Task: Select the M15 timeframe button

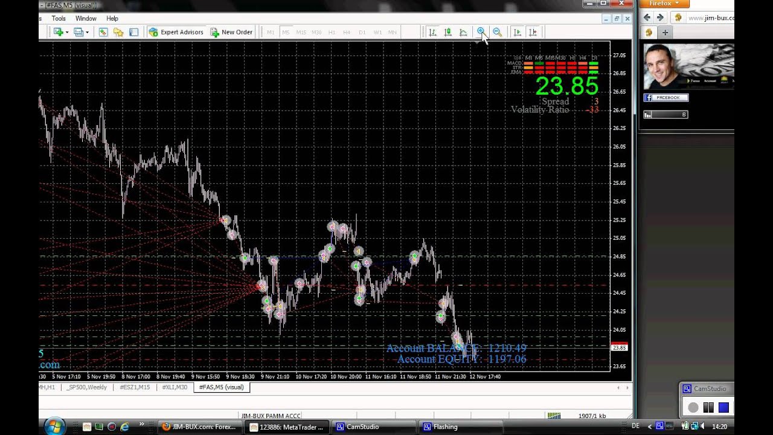Action: pos(301,32)
